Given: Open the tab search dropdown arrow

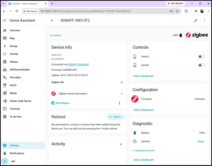Looking at the screenshot, I should 3,4.
